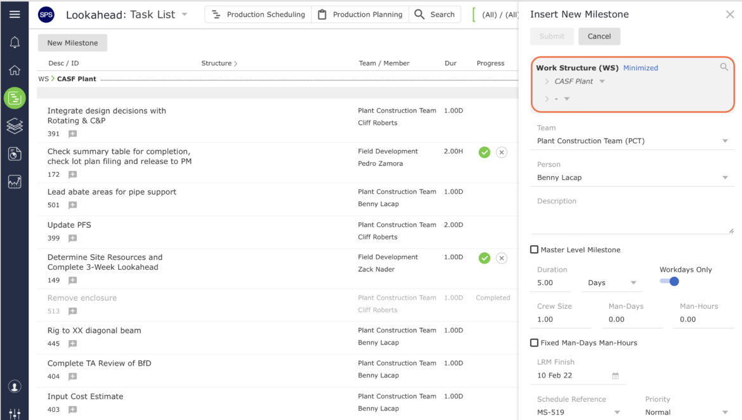Expand Structure column header chevron
Screen dimensions: 742x420
[236, 63]
